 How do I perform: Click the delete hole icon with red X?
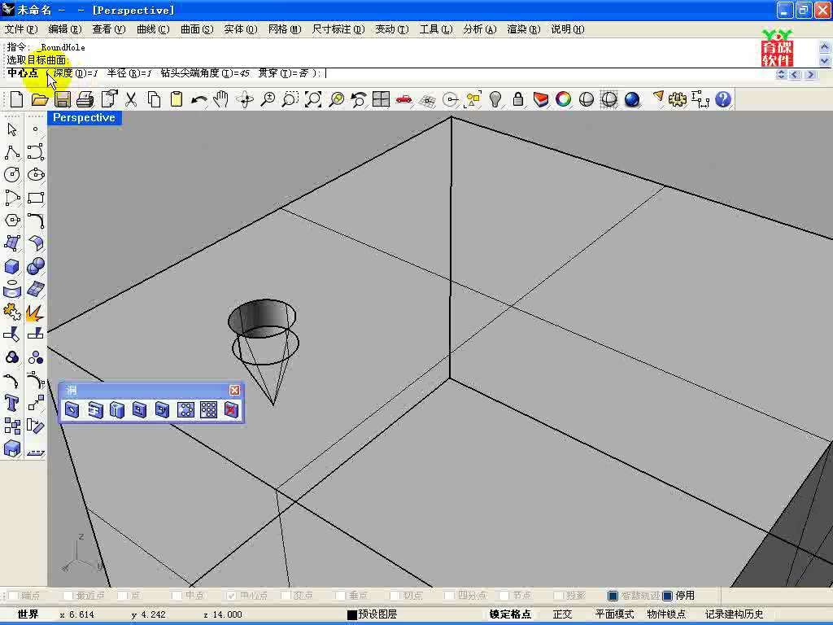click(x=232, y=410)
